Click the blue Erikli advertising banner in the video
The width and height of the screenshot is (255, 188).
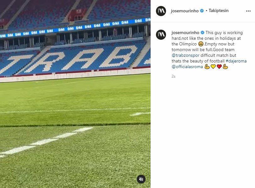coord(75,28)
